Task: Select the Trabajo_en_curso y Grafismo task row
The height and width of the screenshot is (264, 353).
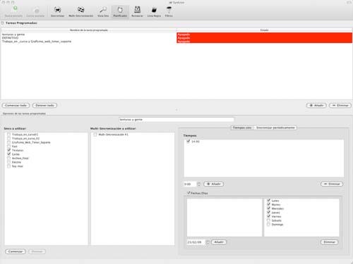Action: point(89,42)
